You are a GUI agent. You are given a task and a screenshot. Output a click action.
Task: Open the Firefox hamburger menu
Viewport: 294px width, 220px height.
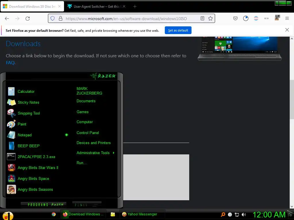point(287,18)
